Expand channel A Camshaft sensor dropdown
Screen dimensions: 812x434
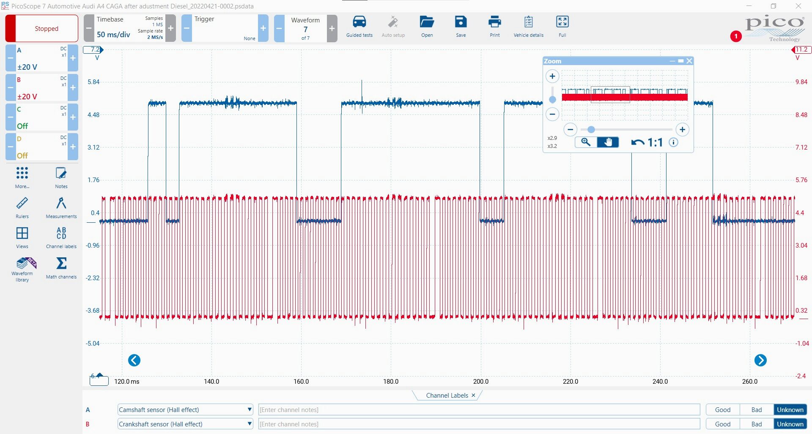[x=250, y=409]
